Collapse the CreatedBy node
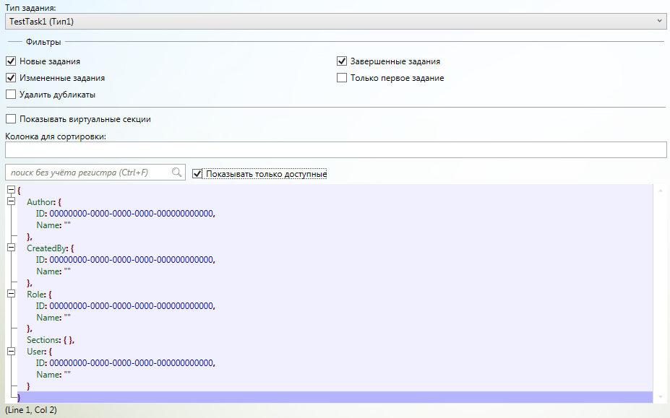Viewport: 670px width, 418px height. (x=11, y=248)
